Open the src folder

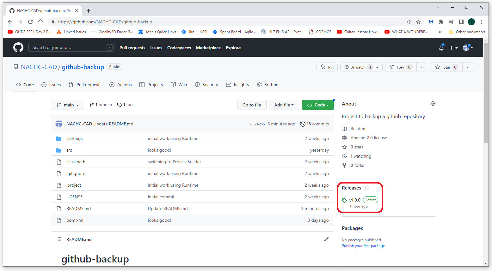click(69, 150)
